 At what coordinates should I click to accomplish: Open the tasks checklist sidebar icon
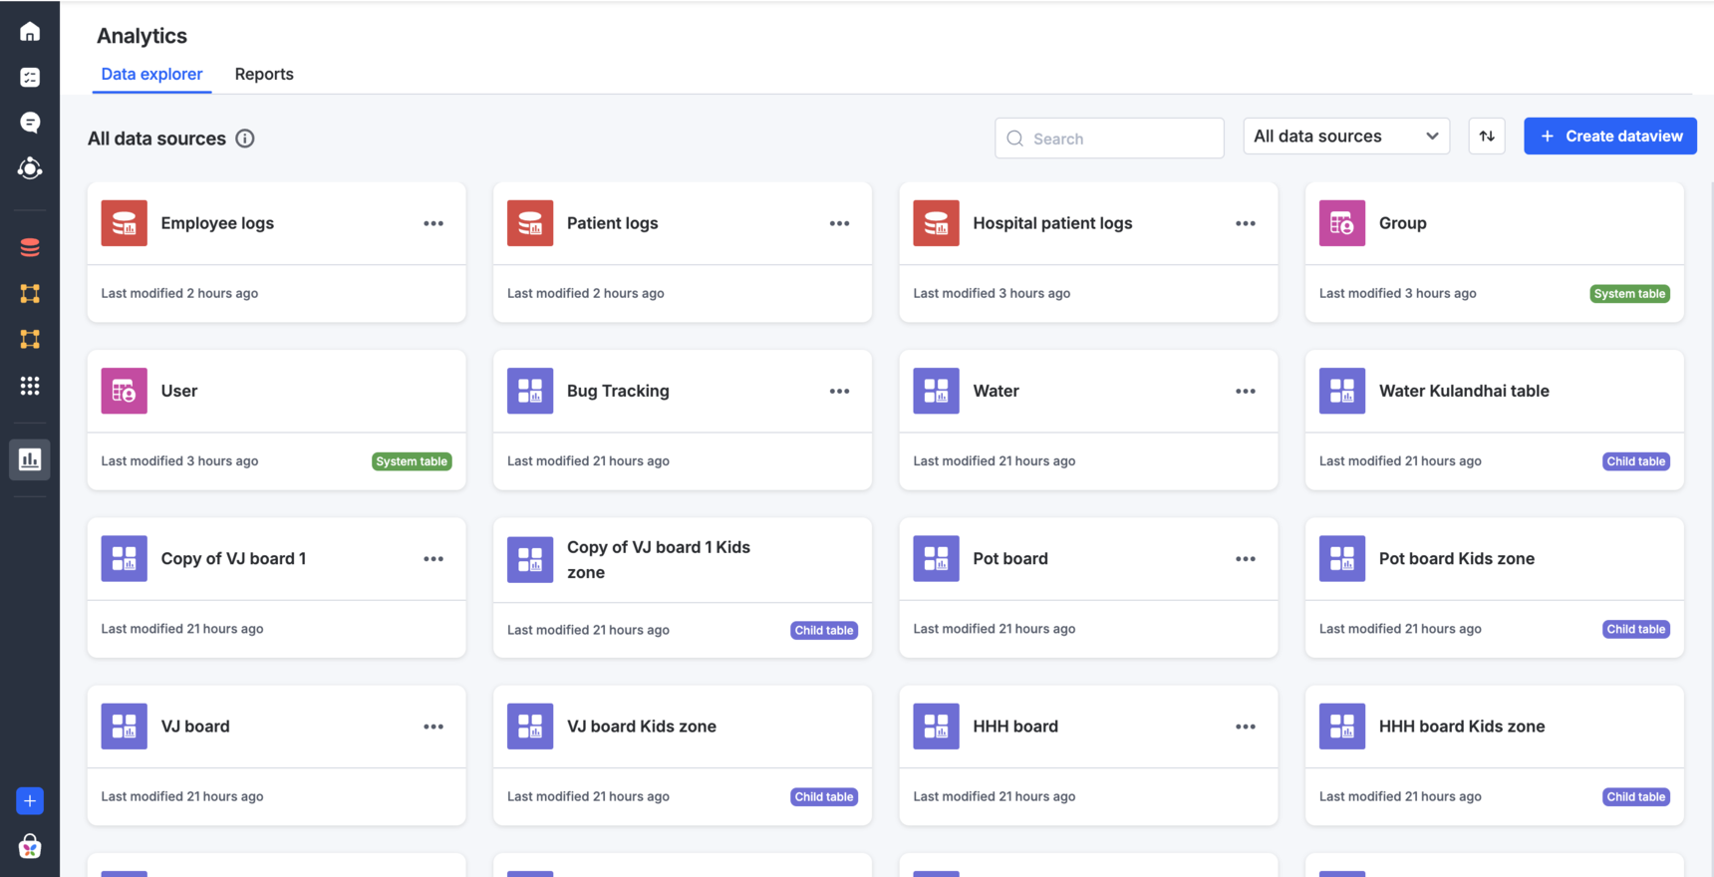[x=30, y=77]
